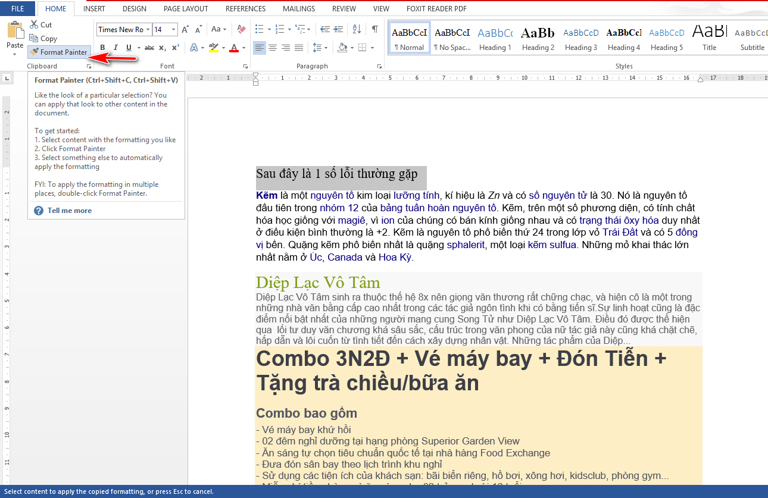
Task: Open the FOXIT READER PDF tab
Action: 436,9
